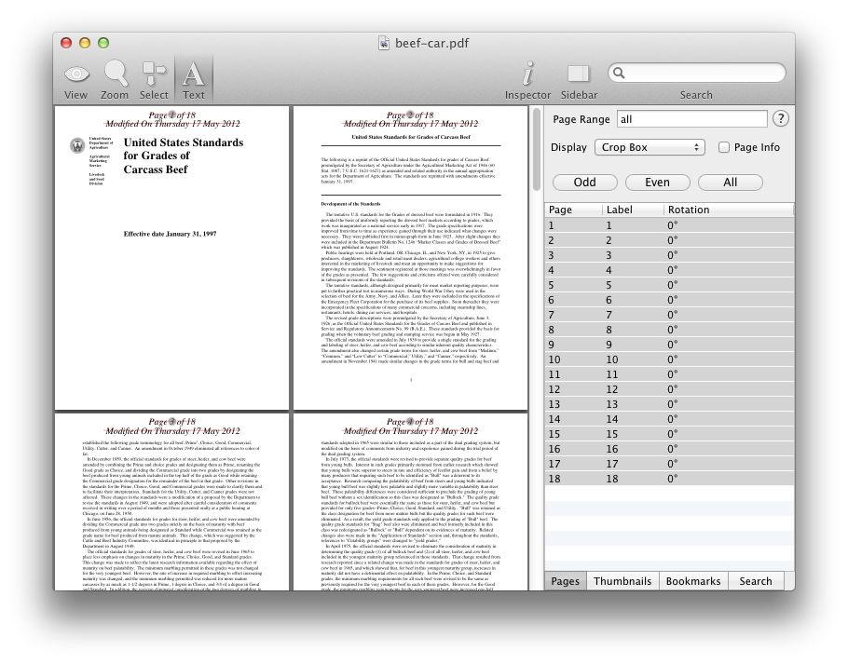Select page row 6 in the list

click(669, 300)
